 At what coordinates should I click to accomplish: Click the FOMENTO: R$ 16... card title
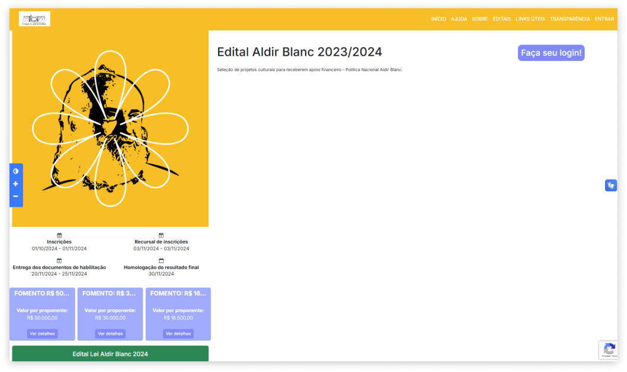(x=178, y=293)
